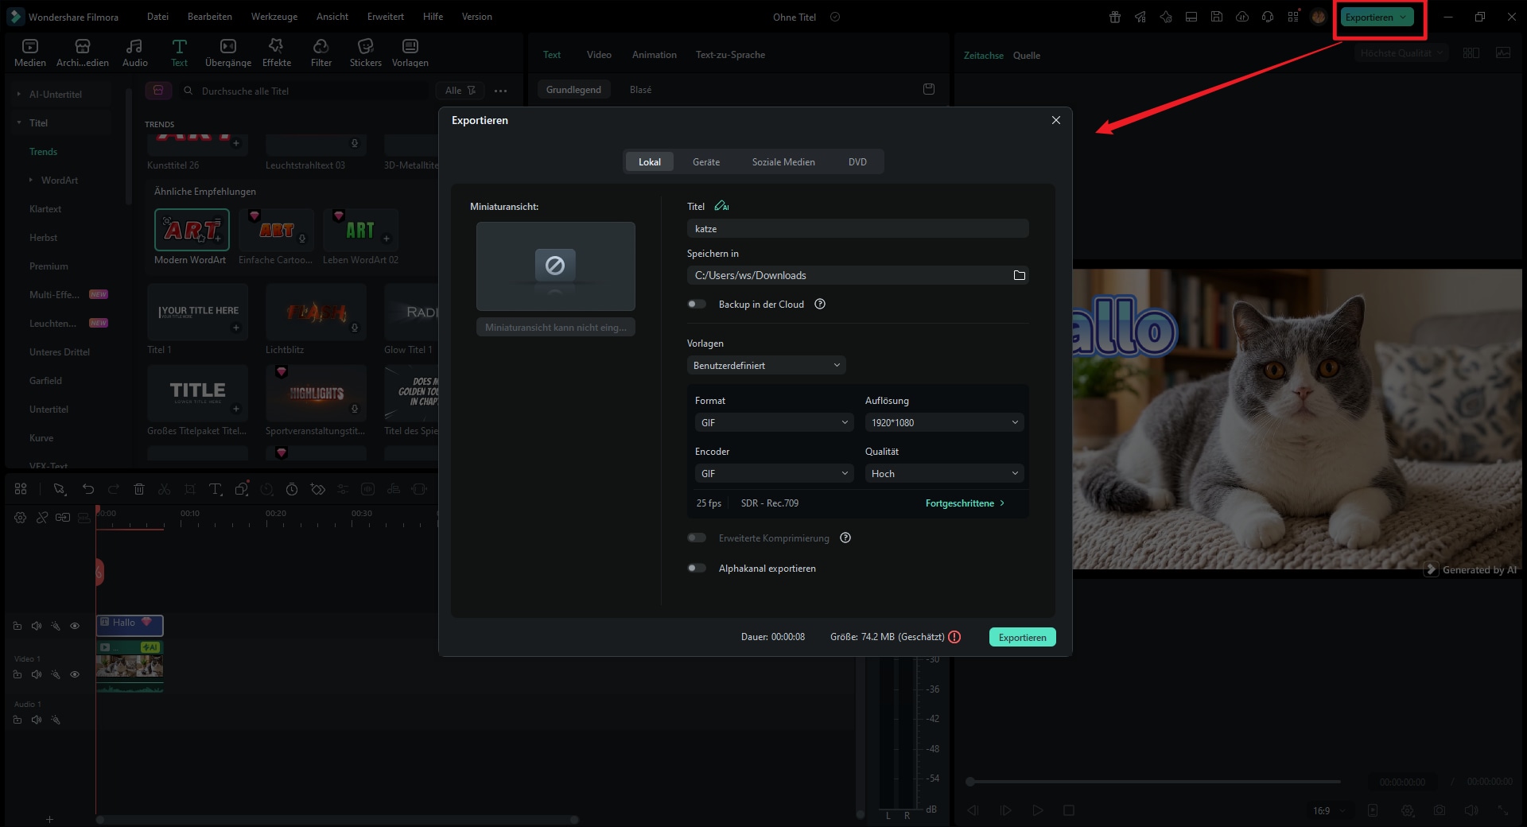
Task: Open the Vorlagen section in the top toolbar
Action: point(410,52)
